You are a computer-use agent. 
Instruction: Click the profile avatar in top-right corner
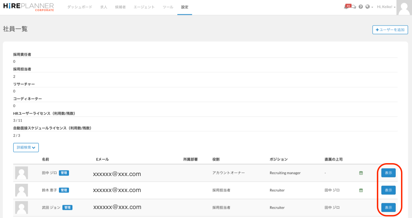click(404, 7)
